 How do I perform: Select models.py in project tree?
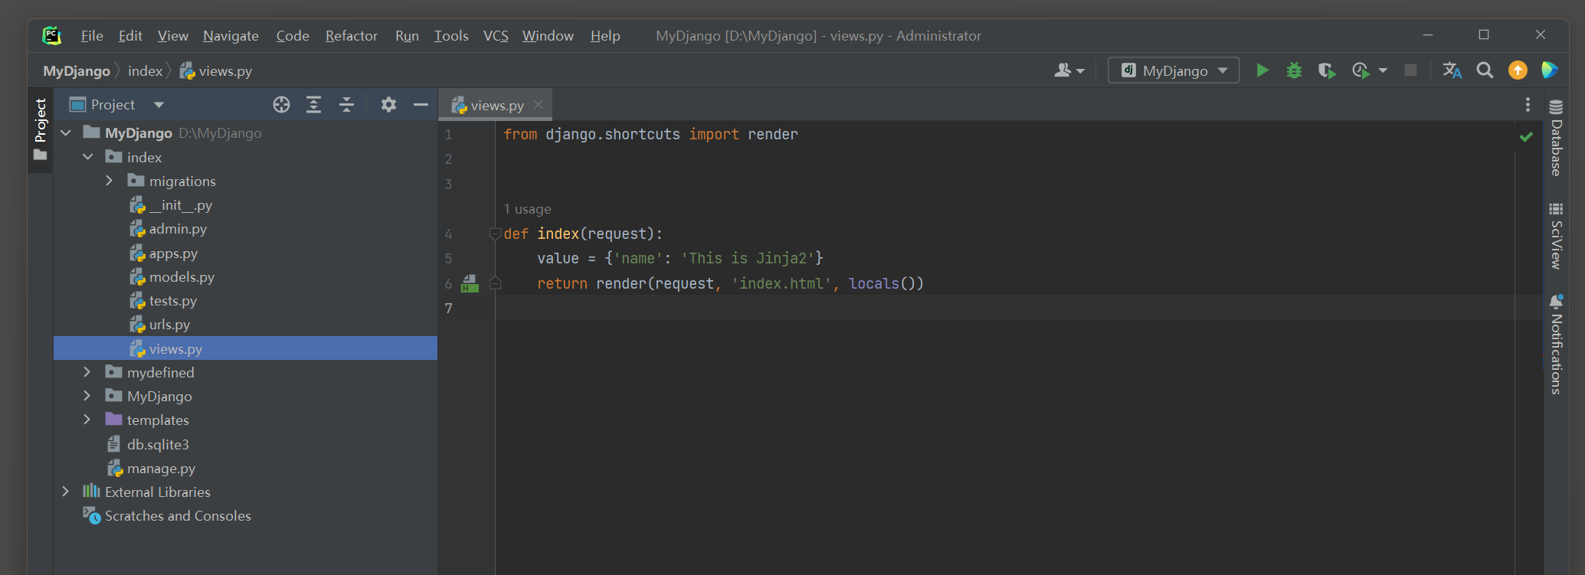(182, 277)
